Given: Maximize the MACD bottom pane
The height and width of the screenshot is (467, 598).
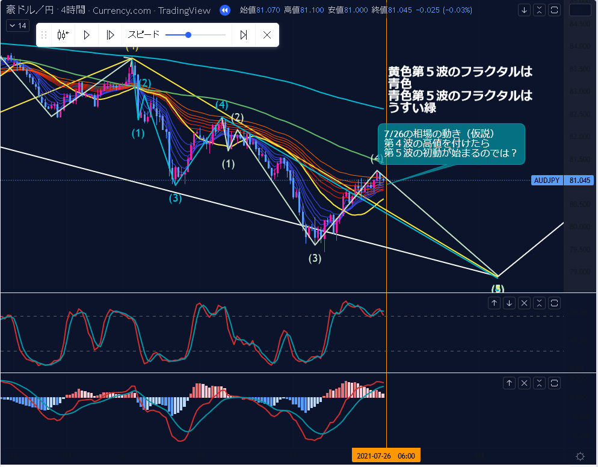Looking at the screenshot, I should coord(555,383).
